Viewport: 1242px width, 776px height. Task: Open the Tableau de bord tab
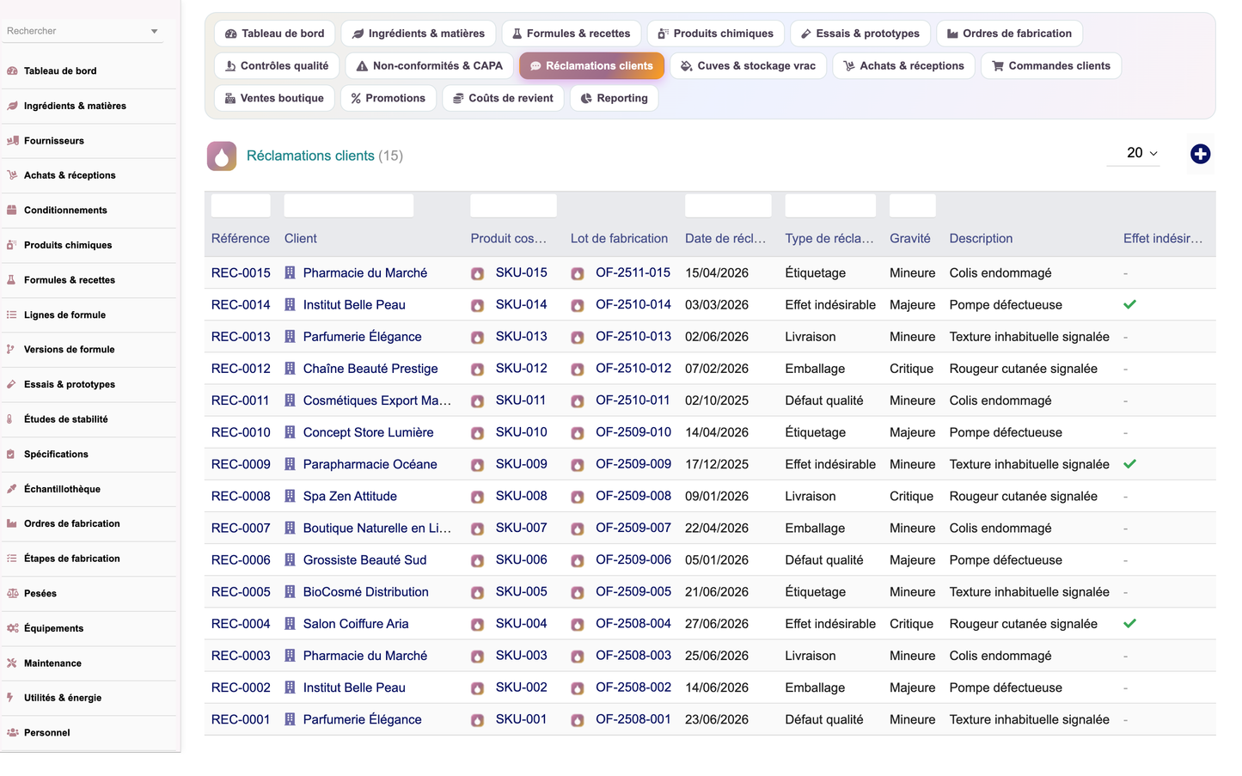[x=275, y=34]
